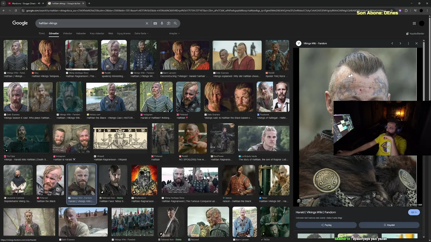Open browser extensions puzzle icon
The width and height of the screenshot is (431, 242).
406,10
